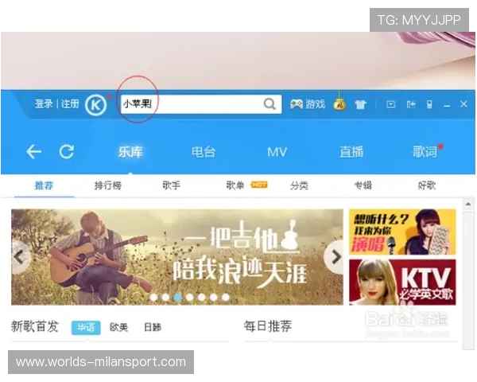The width and height of the screenshot is (477, 382).
Task: Click the 每日推荐 heading
Action: click(268, 326)
